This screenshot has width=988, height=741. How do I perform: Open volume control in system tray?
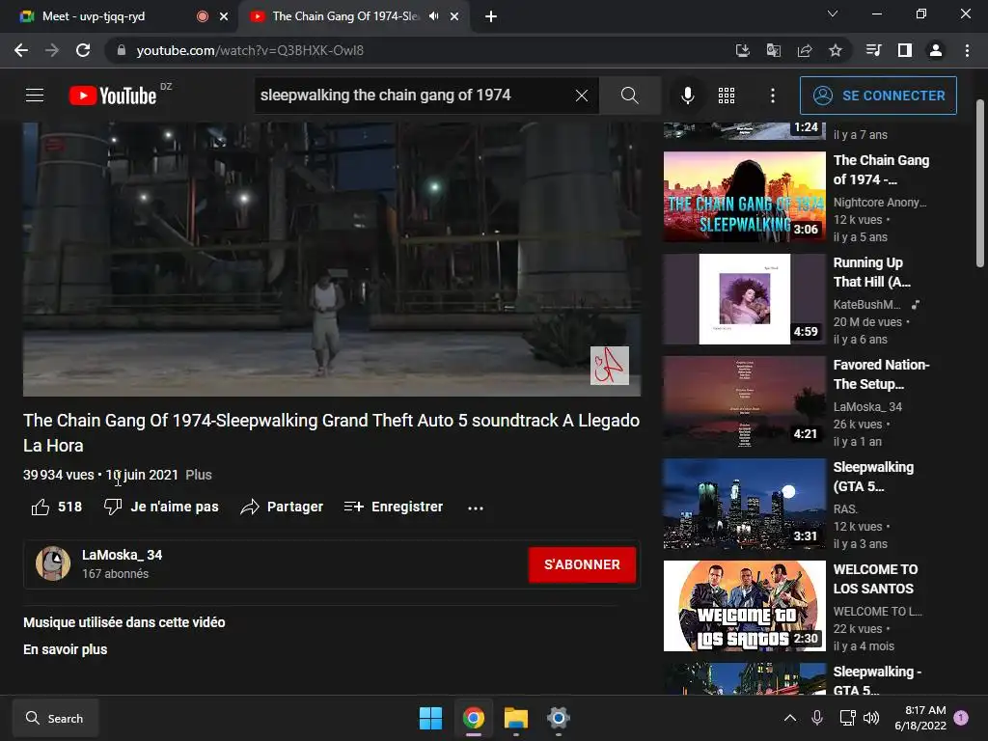[871, 718]
